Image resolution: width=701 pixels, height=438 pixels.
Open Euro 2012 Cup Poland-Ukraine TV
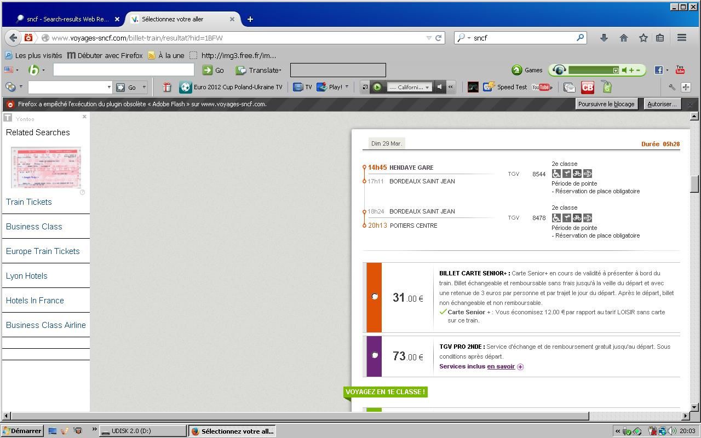(231, 87)
